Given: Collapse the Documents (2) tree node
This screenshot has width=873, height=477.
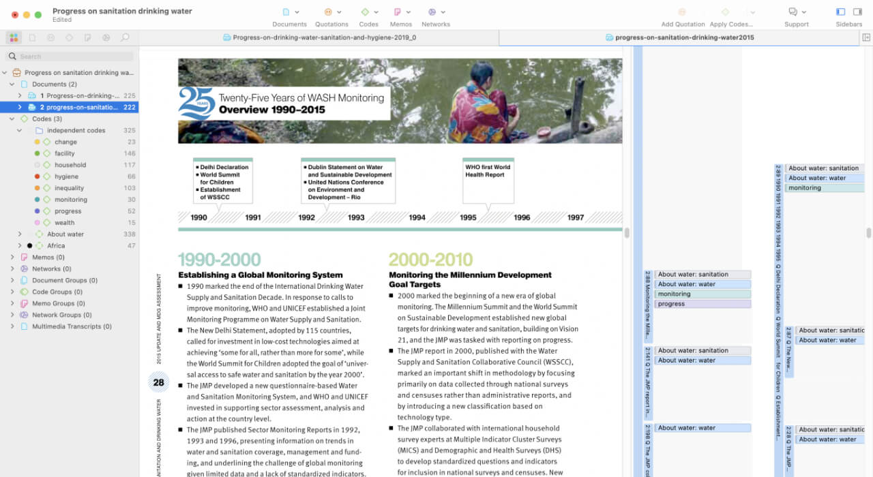Looking at the screenshot, I should pos(12,84).
